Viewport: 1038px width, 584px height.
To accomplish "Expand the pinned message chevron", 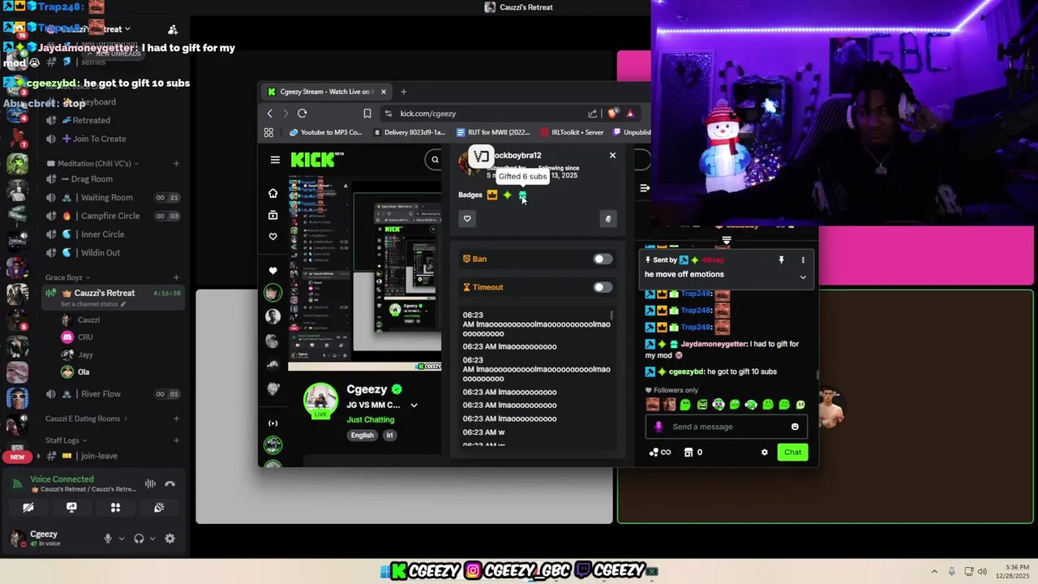I will pos(803,277).
